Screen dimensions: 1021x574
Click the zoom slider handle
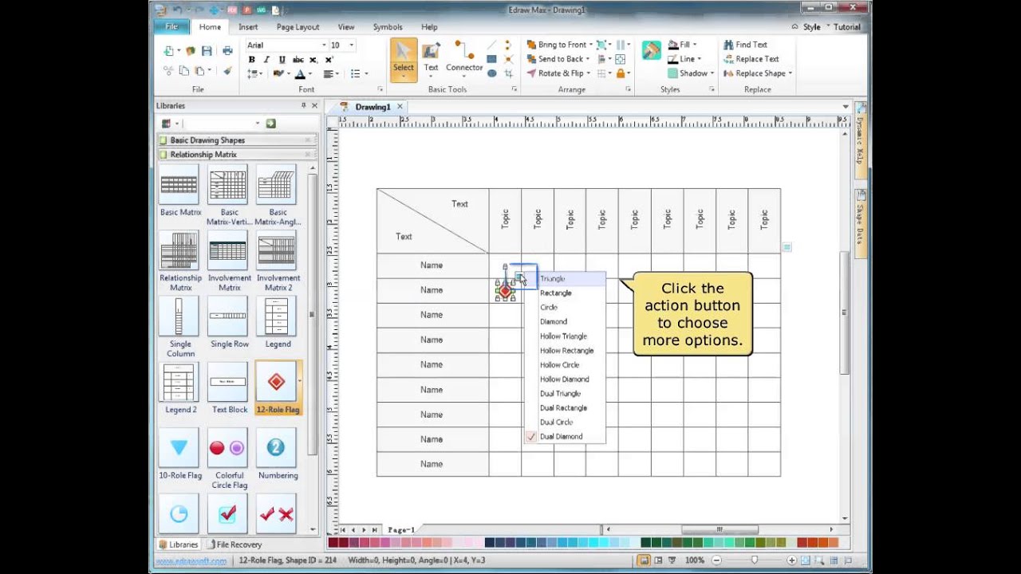(x=755, y=560)
